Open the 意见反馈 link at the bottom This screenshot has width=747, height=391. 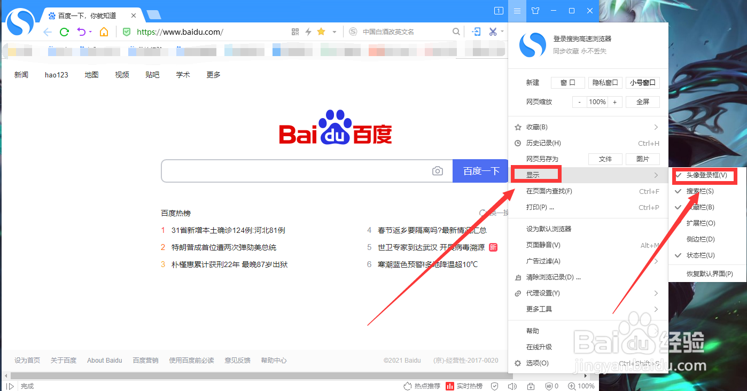[237, 360]
